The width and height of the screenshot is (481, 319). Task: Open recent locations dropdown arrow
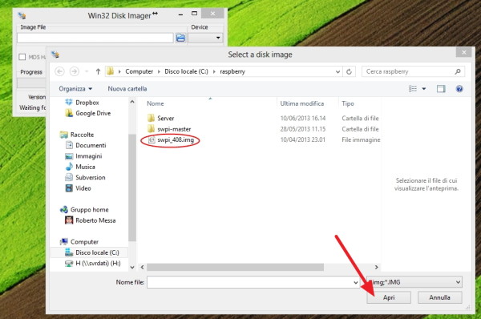(x=87, y=71)
